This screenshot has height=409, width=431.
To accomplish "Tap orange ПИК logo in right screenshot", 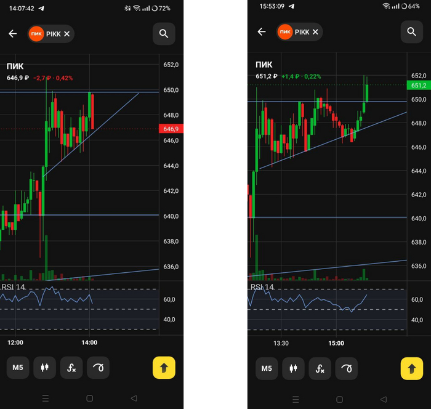I will click(x=284, y=32).
